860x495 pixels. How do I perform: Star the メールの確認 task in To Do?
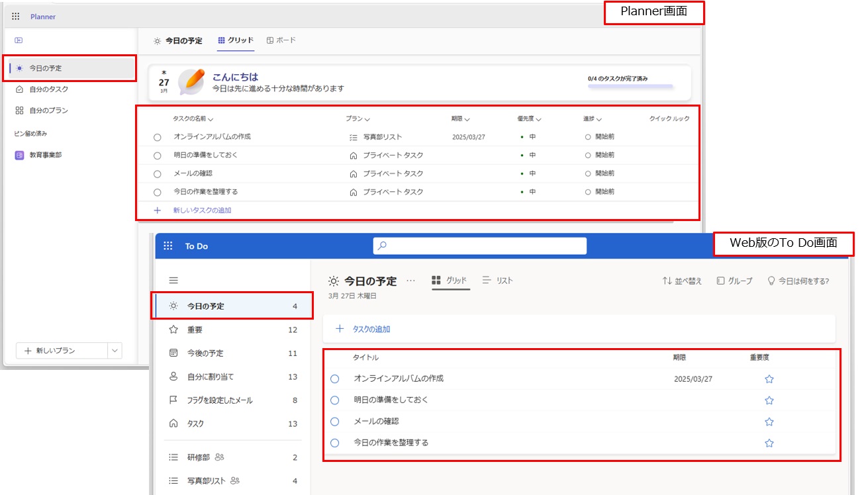point(769,422)
